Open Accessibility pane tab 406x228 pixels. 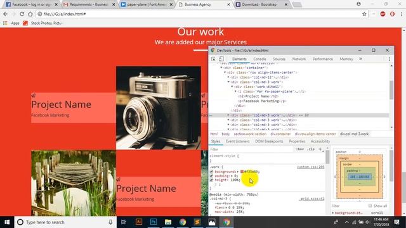click(320, 141)
